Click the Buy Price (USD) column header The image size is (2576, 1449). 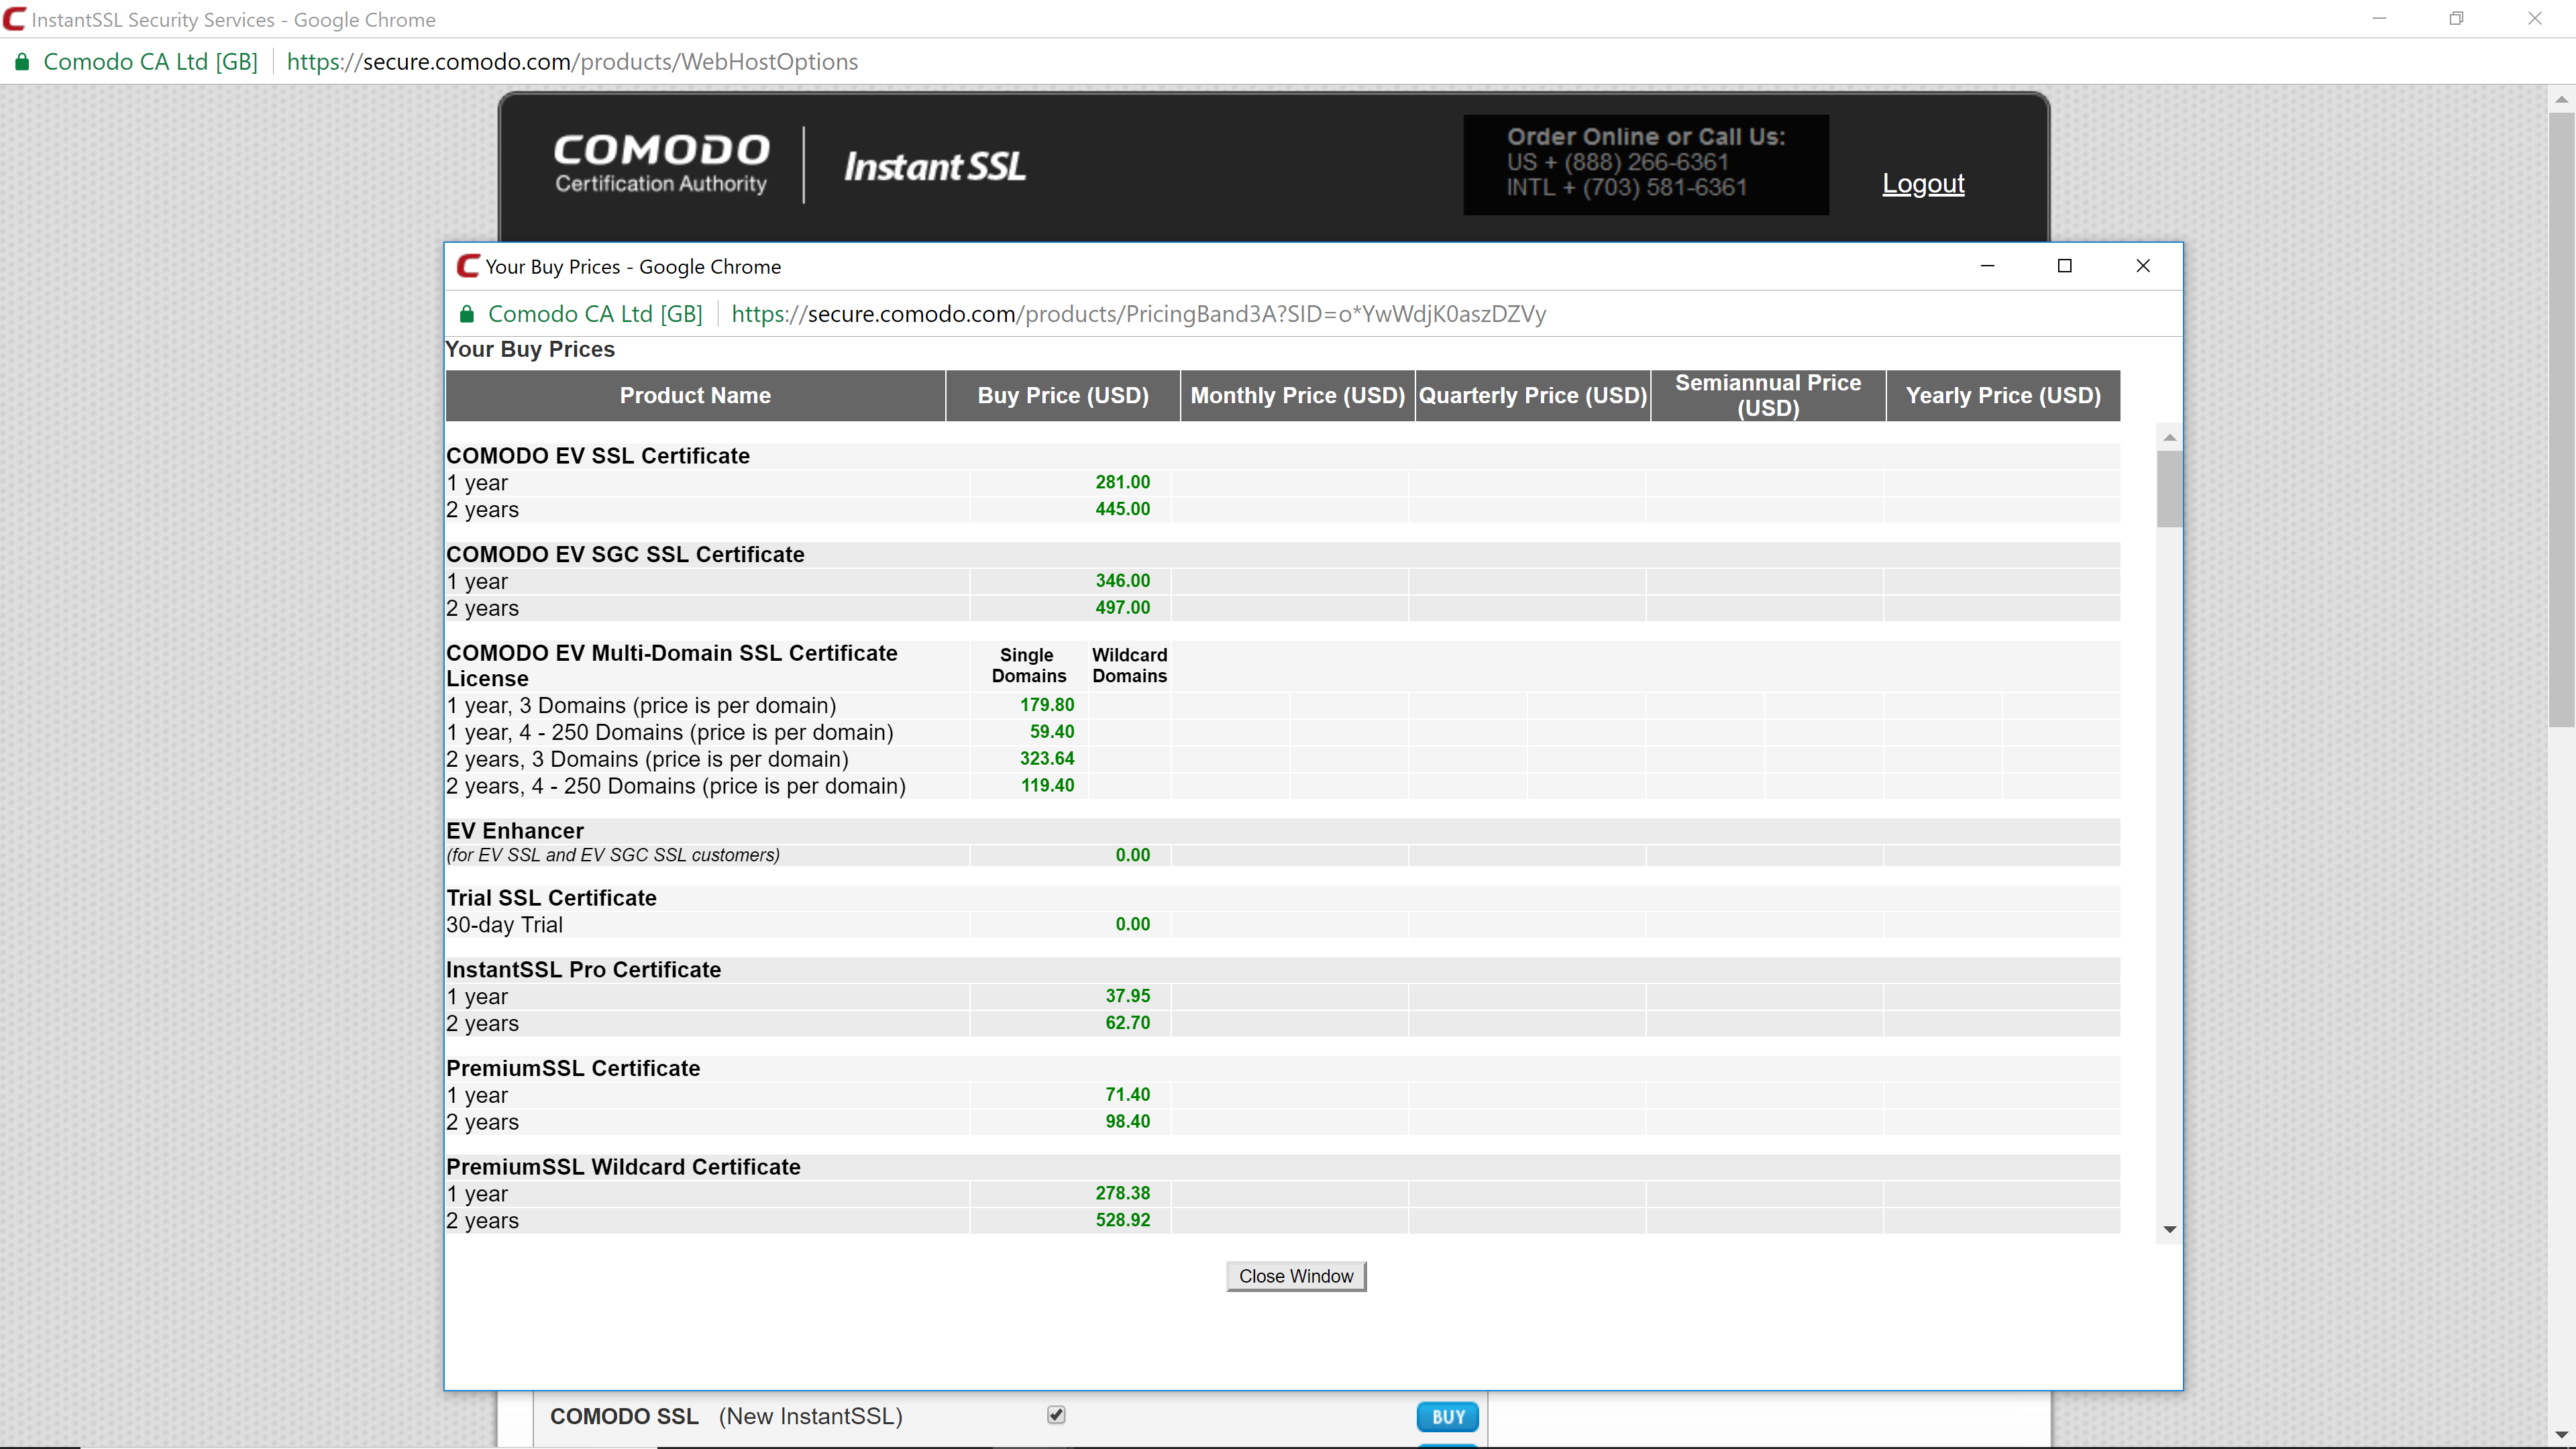tap(1063, 396)
